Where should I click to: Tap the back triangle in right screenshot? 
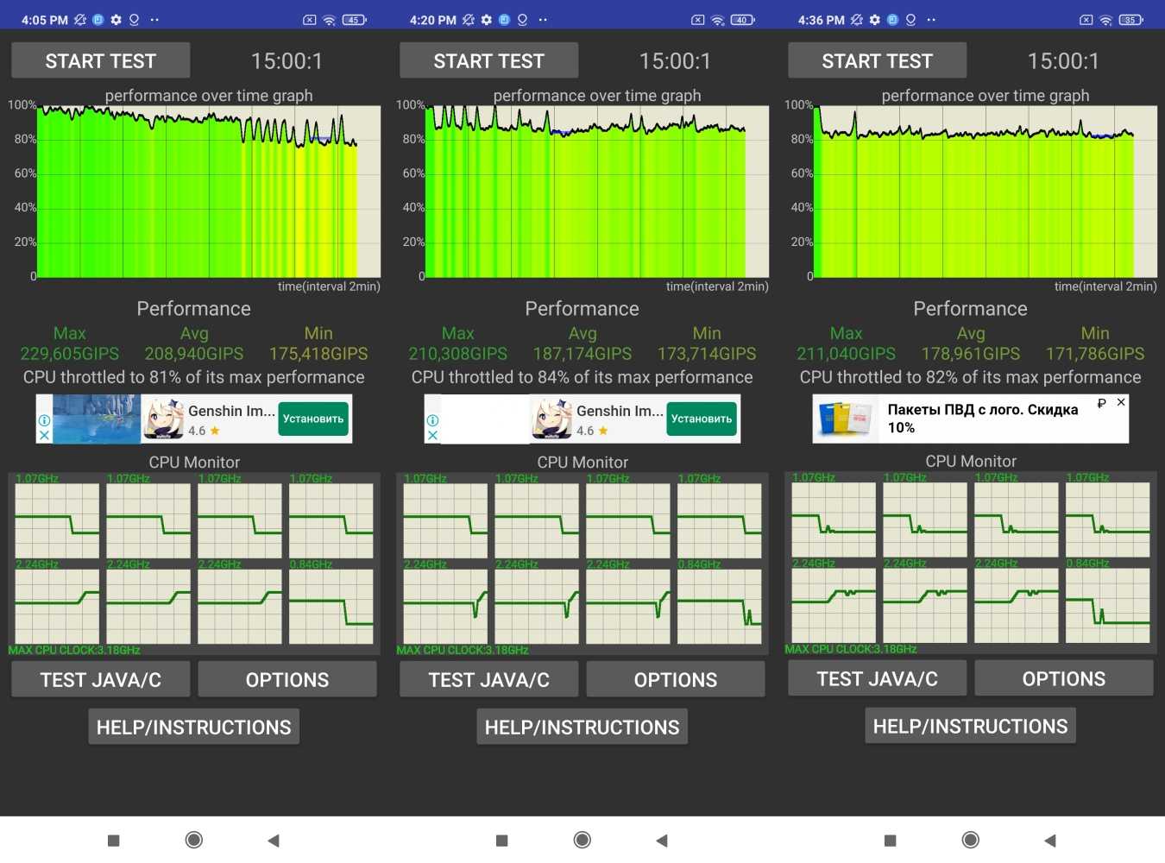click(1050, 841)
